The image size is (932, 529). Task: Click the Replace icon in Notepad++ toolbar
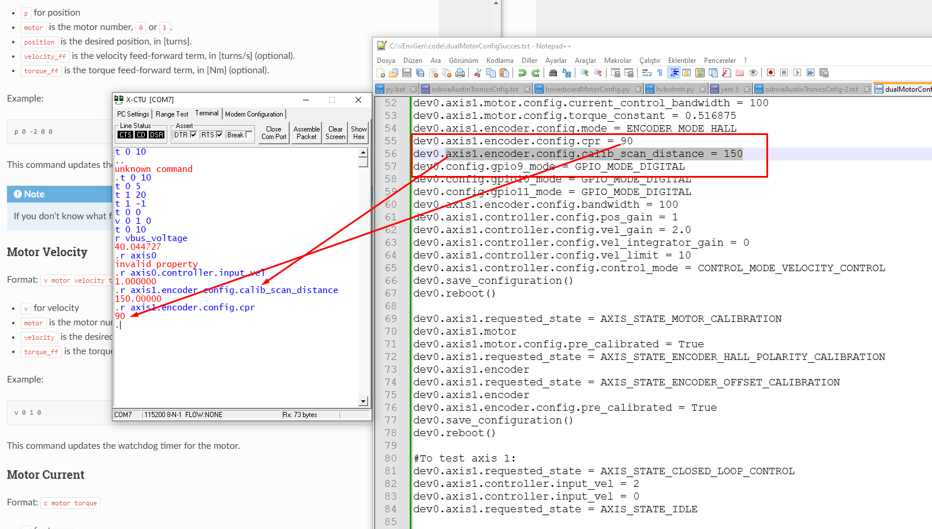[x=566, y=73]
